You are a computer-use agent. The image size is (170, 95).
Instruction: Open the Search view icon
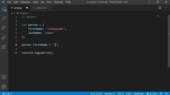(4, 18)
